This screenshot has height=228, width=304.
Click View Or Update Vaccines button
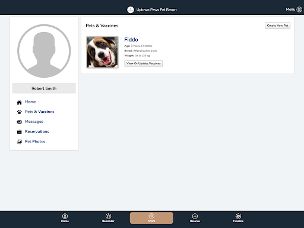pos(144,64)
